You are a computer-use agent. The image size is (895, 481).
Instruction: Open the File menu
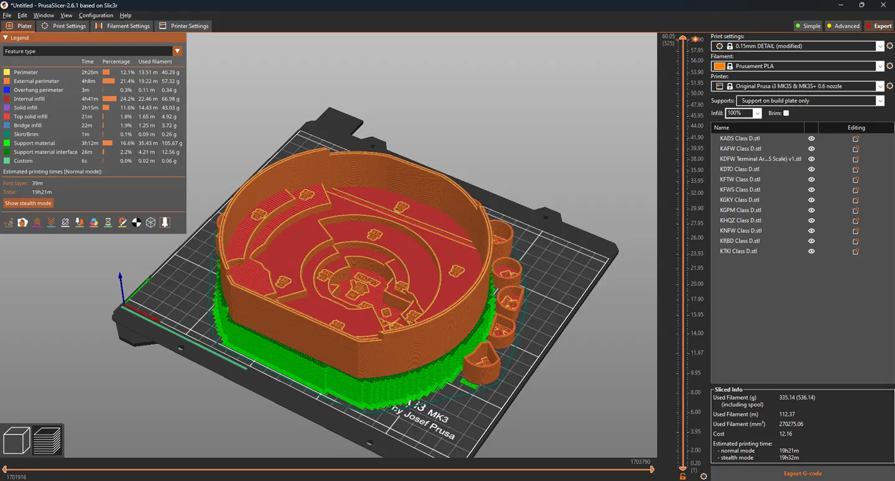(x=7, y=15)
